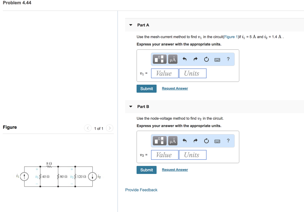Select the units (μÅ) icon in Part A

172,59
